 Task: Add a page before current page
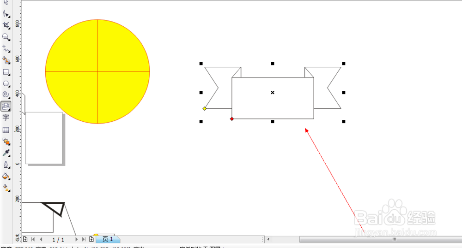(x=25, y=239)
